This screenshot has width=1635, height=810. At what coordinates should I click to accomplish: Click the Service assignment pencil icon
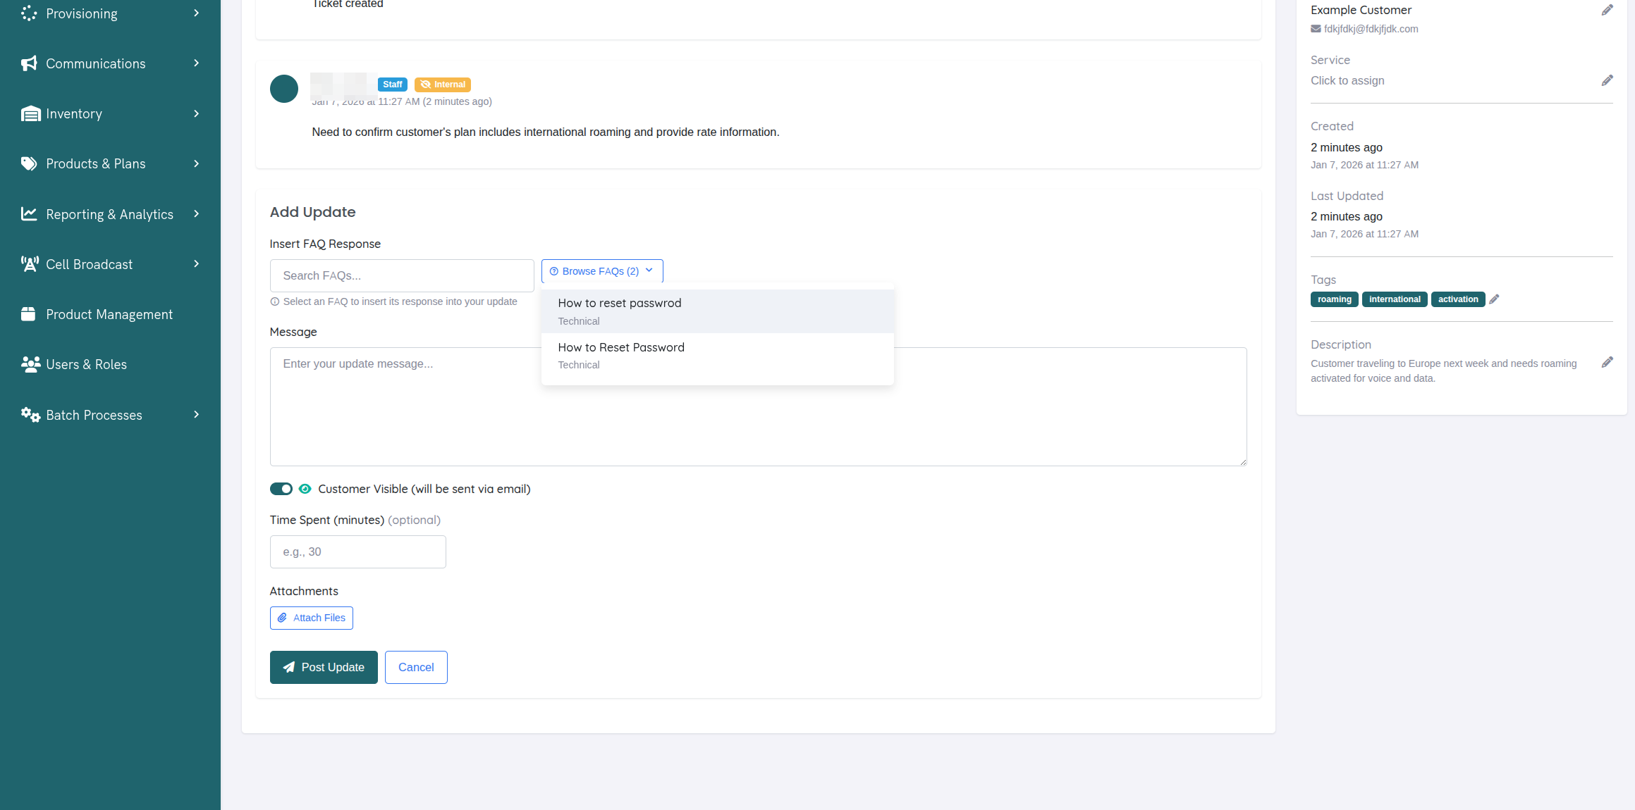pyautogui.click(x=1607, y=80)
